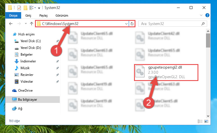
Task: Refresh the System32 folder view
Action: pos(132,24)
